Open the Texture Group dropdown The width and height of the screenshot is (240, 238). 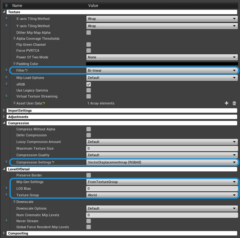[162, 195]
